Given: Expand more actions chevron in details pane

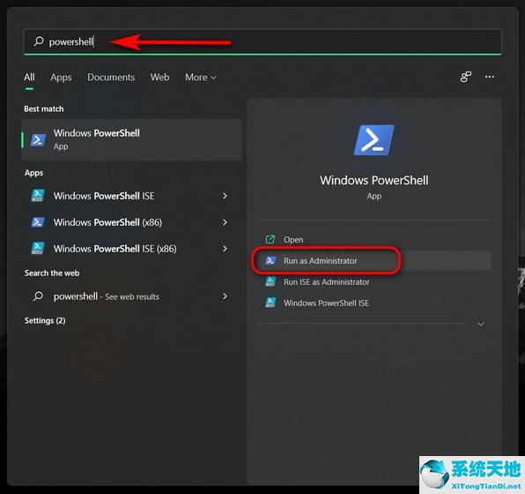Looking at the screenshot, I should click(481, 324).
